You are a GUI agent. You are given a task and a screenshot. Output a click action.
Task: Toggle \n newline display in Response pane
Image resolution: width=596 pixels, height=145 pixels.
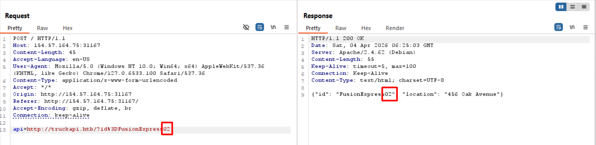tap(572, 27)
